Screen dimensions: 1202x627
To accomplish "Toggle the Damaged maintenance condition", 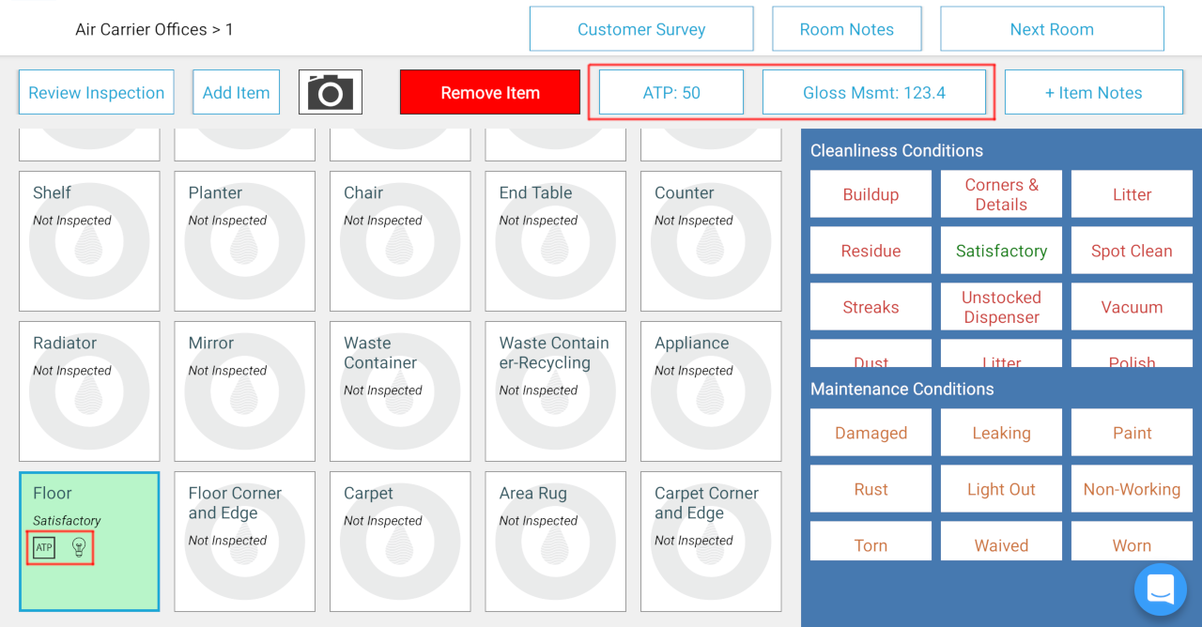I will pos(871,433).
